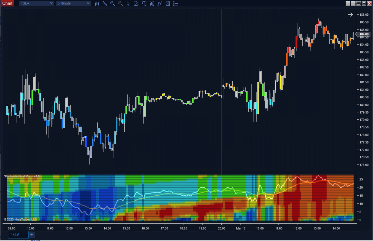This screenshot has width=373, height=241.
Task: Add a new tab with plus button
Action: tap(32, 235)
